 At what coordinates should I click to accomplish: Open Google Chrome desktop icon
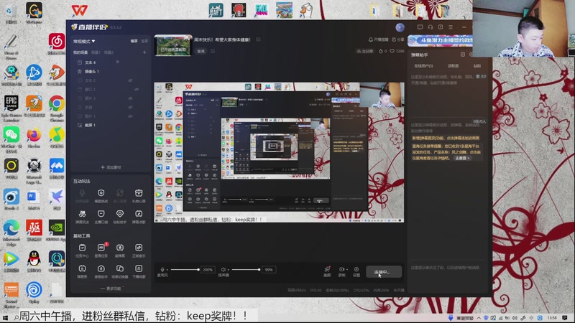[57, 107]
